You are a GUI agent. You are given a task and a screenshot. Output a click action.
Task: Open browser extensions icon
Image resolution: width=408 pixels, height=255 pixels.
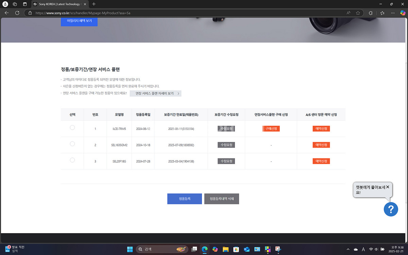(x=371, y=13)
